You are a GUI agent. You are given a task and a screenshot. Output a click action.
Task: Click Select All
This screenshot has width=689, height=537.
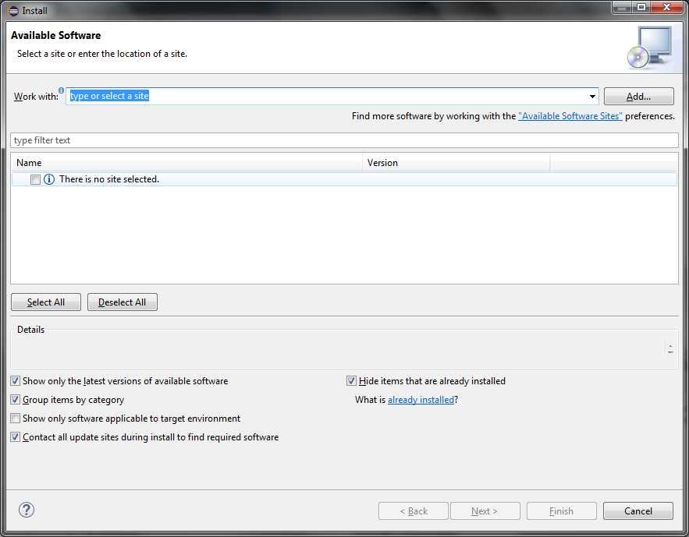tap(45, 302)
